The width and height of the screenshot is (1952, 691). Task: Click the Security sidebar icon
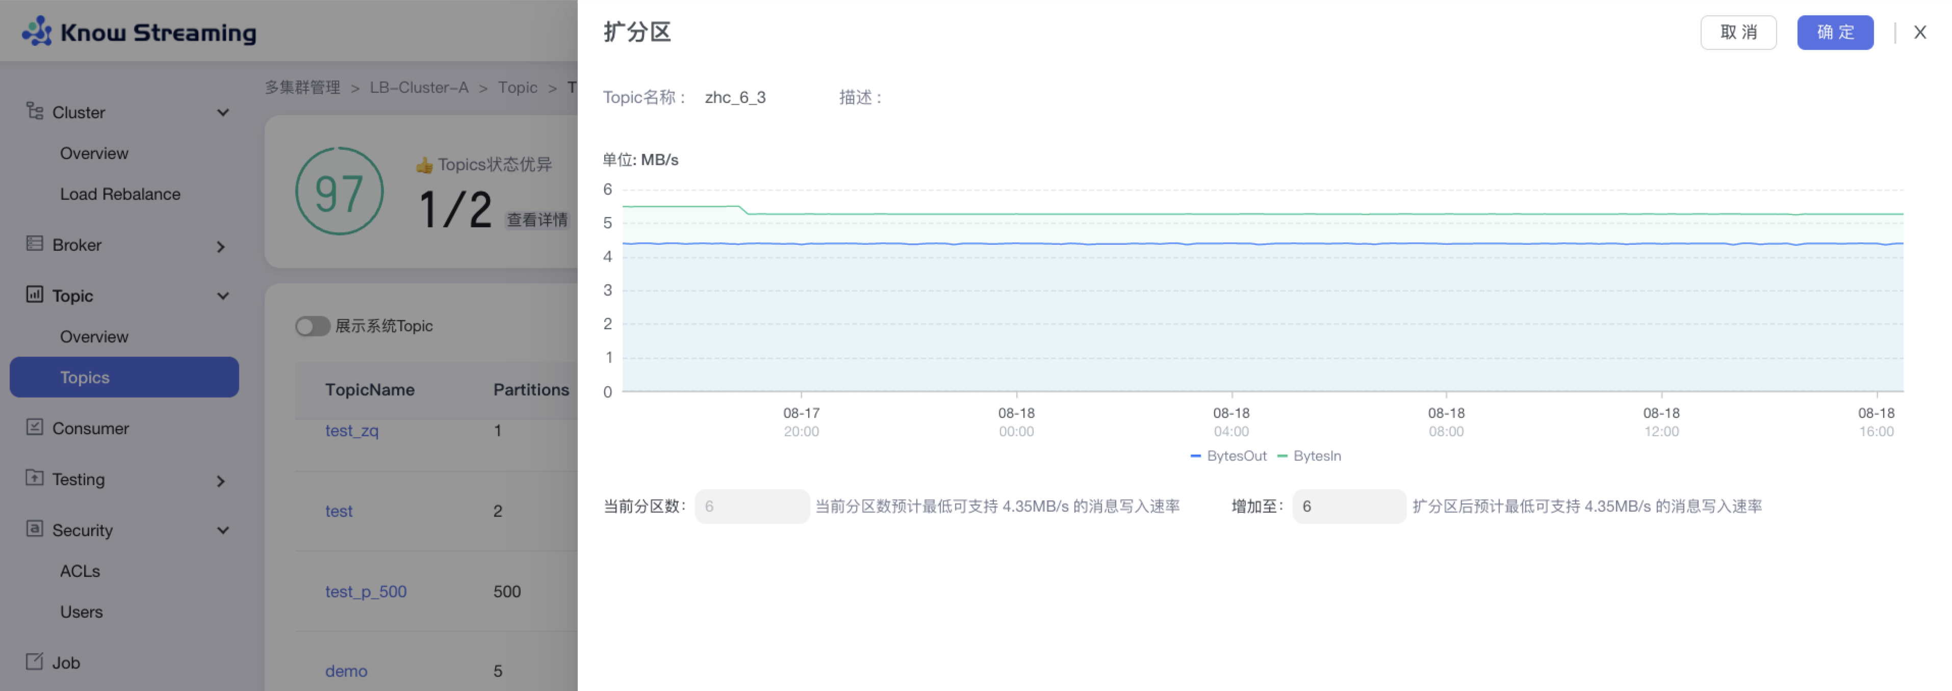(34, 528)
